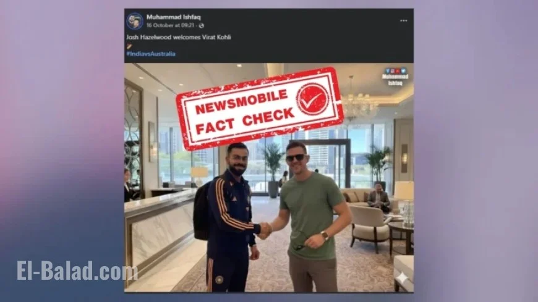538x302 pixels.
Task: Click the Facebook icon in photo watermark
Action: point(387,71)
